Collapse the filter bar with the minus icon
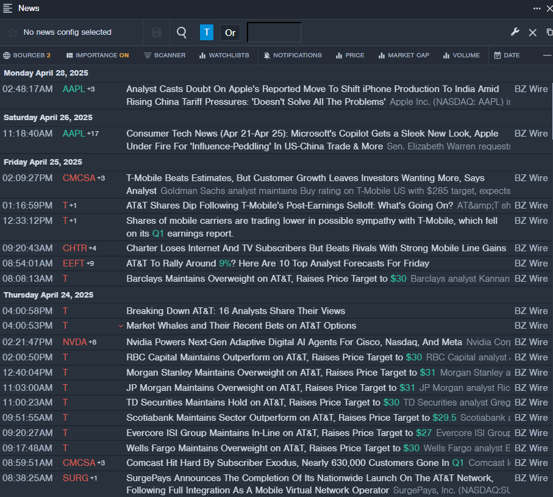This screenshot has height=497, width=553. click(547, 55)
